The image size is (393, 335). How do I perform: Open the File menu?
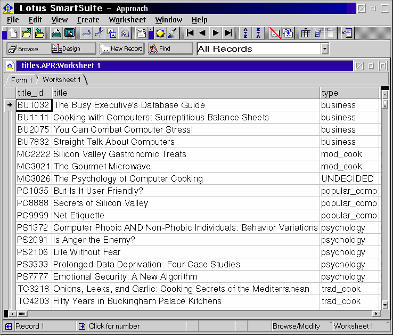[x=13, y=20]
